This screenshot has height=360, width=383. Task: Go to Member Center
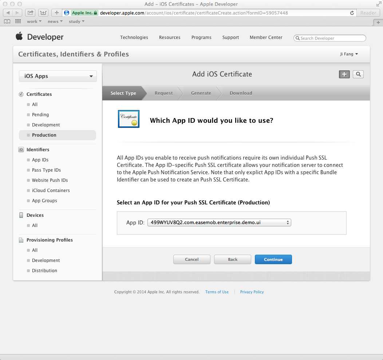(x=266, y=38)
